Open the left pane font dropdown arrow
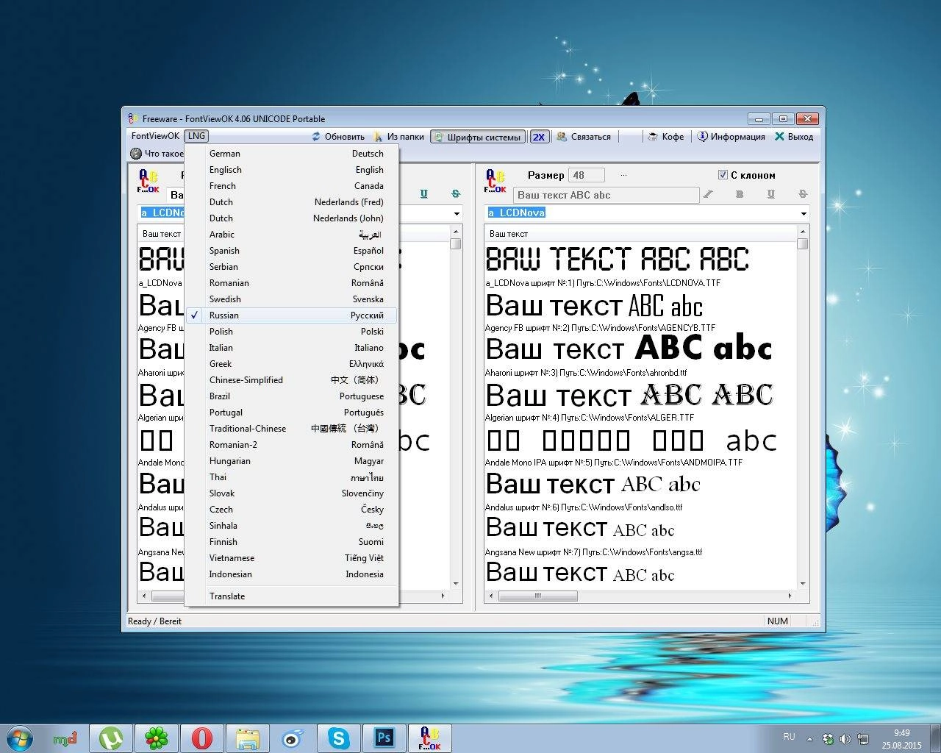Screen dimensions: 941x753 [457, 214]
